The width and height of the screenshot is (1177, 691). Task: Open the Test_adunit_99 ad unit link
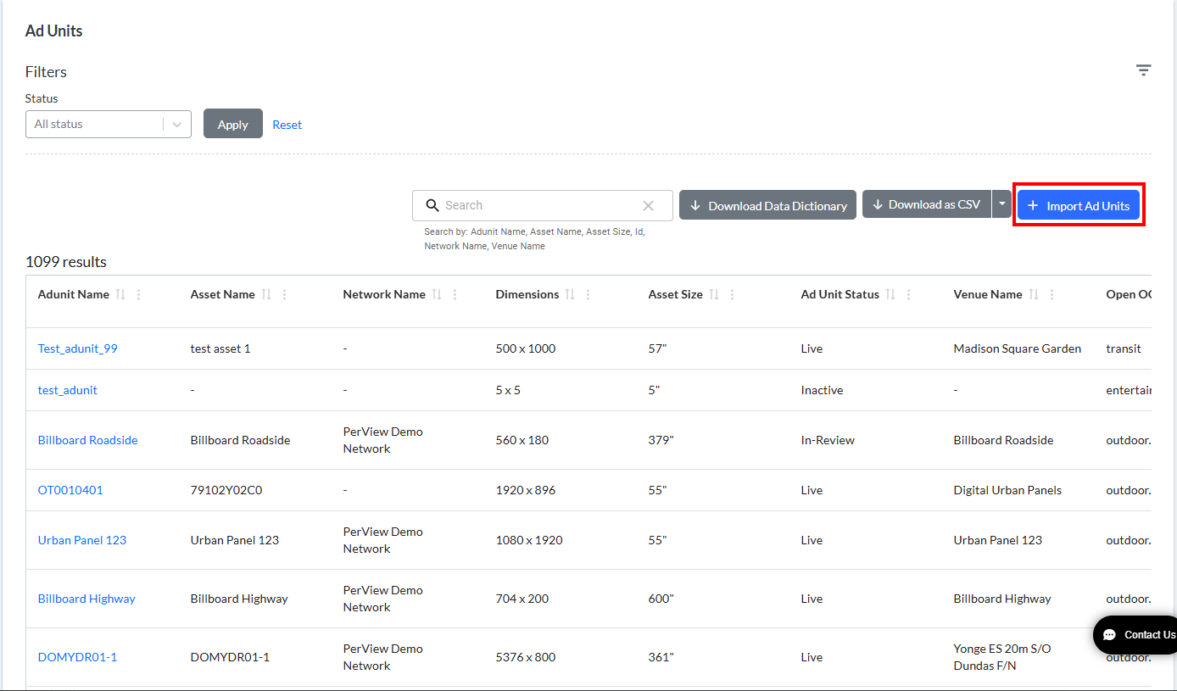coord(78,348)
